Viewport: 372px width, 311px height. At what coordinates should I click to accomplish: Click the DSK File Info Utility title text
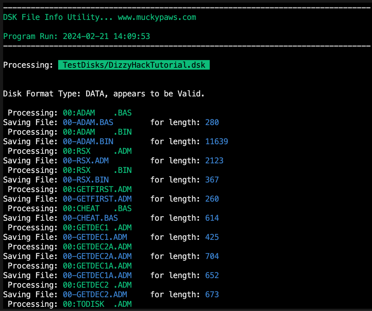pos(58,17)
